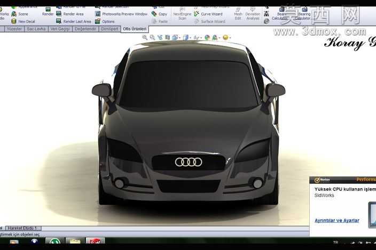The height and width of the screenshot is (250, 376).
Task: Open PhotoWorks Options
Action: click(x=105, y=21)
